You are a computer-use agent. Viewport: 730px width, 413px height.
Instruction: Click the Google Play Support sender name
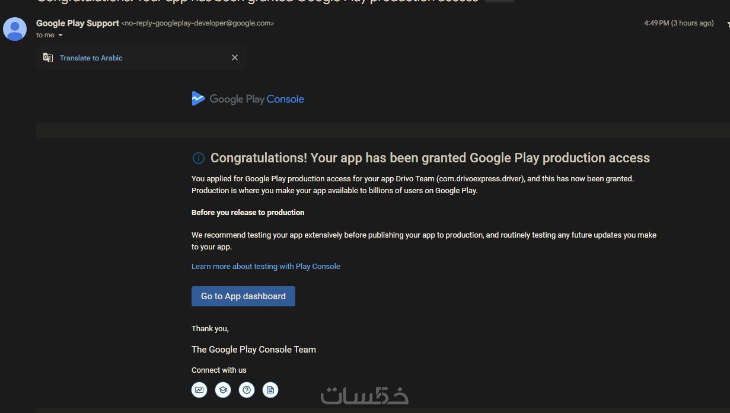click(77, 23)
